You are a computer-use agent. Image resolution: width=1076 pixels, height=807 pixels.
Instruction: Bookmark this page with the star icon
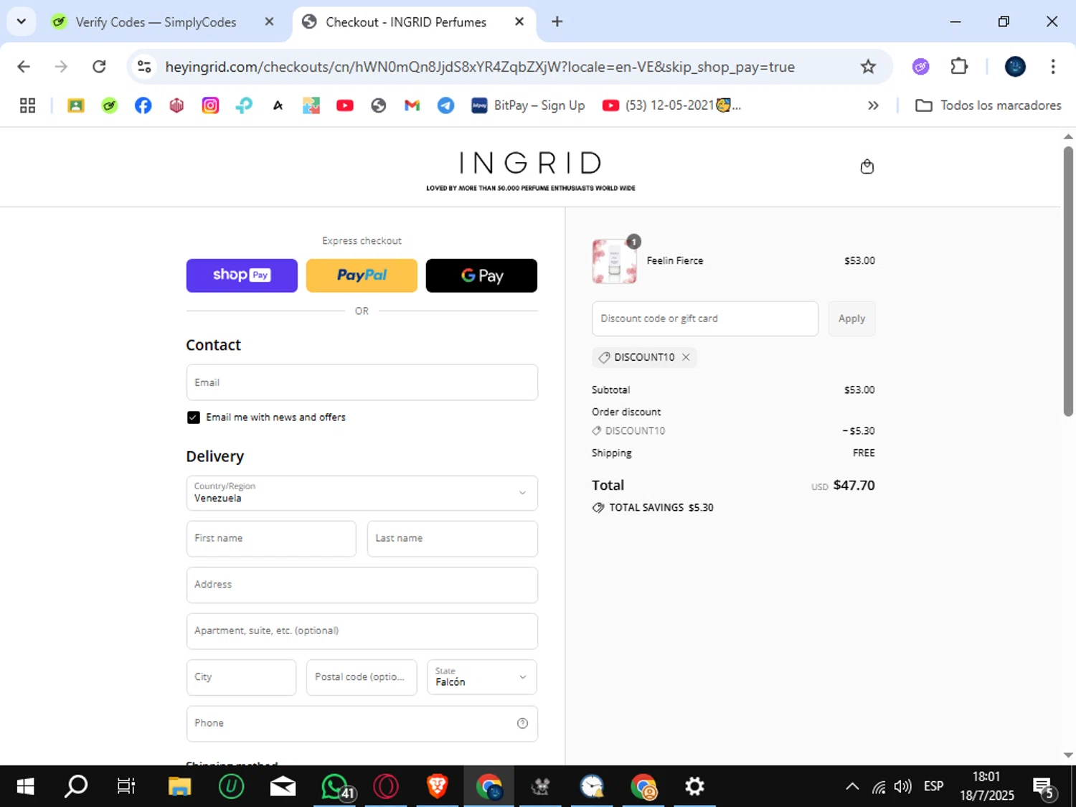(868, 67)
